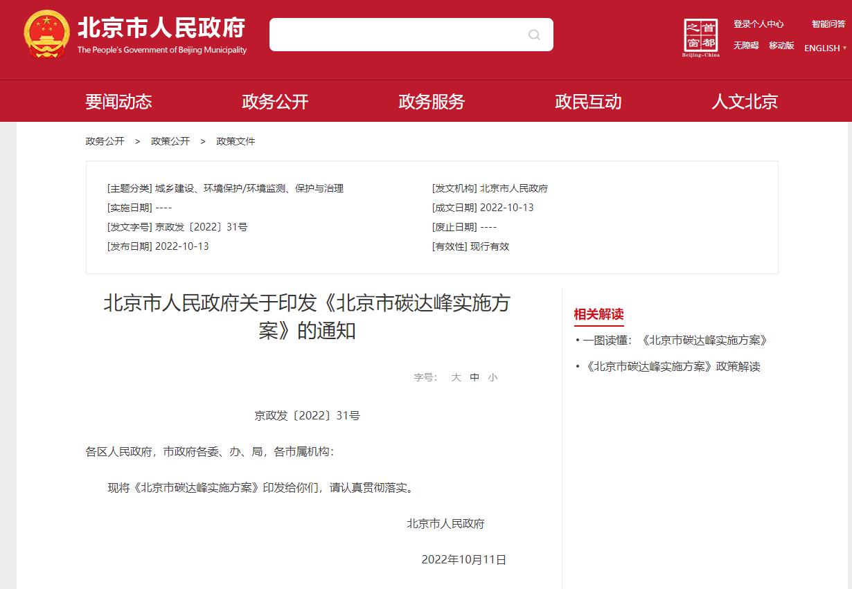Click the 相关解读 heading

pos(598,314)
